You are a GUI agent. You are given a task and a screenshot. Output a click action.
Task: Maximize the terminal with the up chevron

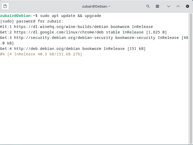pos(178,6)
